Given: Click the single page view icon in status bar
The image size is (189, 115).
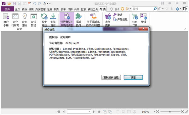Looking at the screenshot, I should tap(118, 112).
